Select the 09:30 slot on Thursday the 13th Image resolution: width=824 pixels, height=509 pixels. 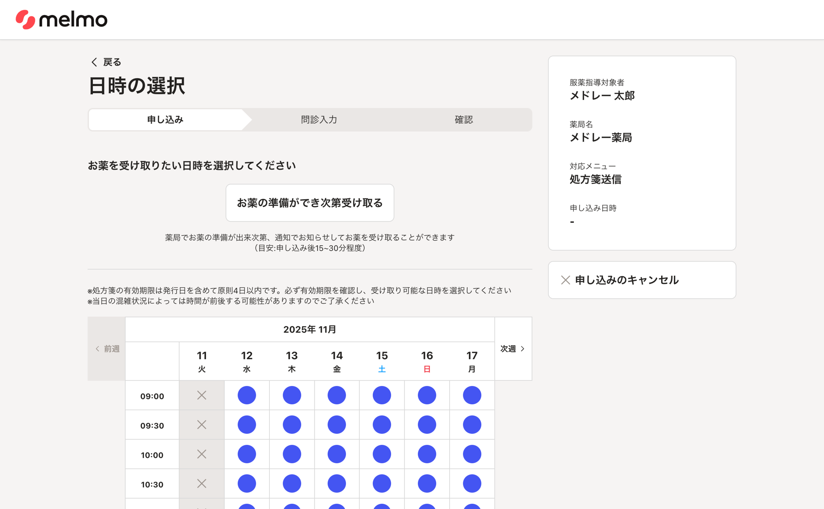click(x=292, y=425)
